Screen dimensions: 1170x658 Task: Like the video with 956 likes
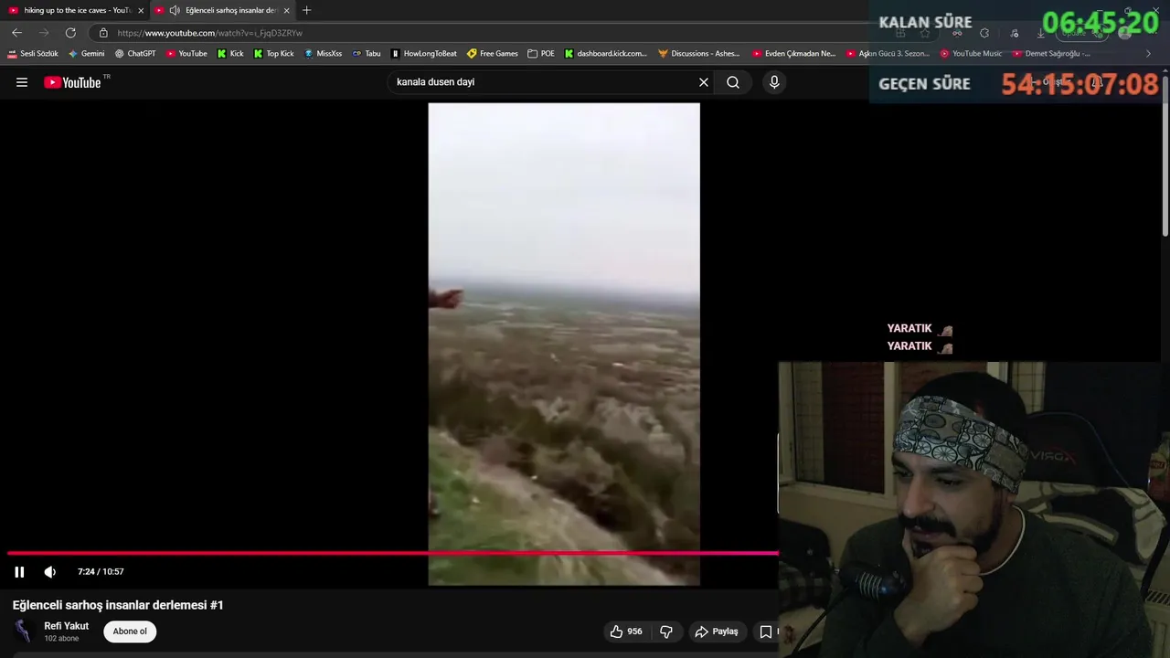click(x=626, y=631)
